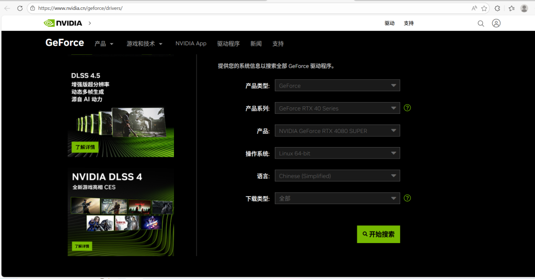Click the browser profile avatar
535x279 pixels.
click(x=524, y=8)
